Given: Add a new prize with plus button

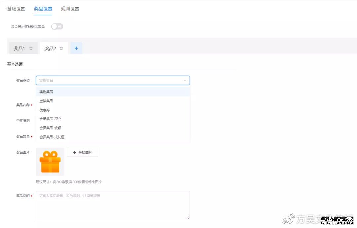Looking at the screenshot, I should [x=76, y=48].
